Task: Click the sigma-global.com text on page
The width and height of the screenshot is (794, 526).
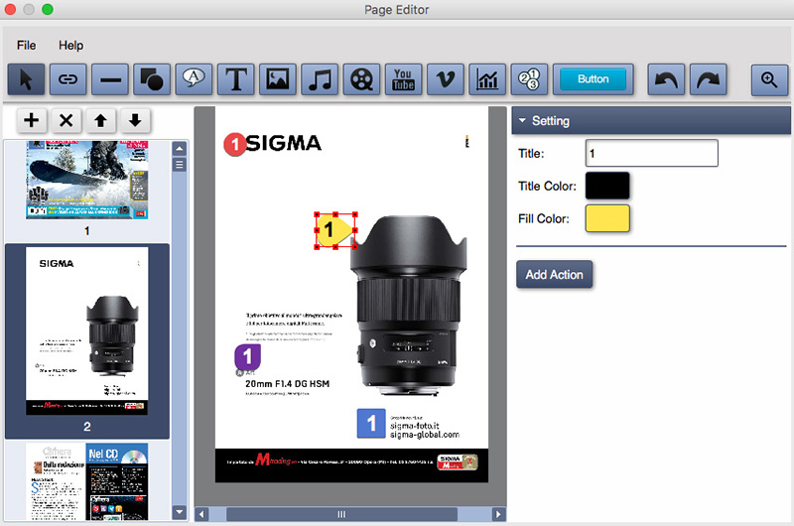Action: tap(425, 435)
